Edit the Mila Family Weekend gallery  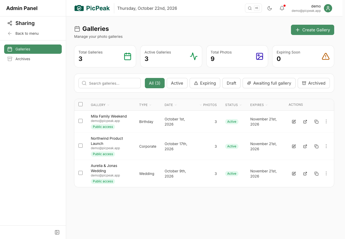tap(294, 122)
